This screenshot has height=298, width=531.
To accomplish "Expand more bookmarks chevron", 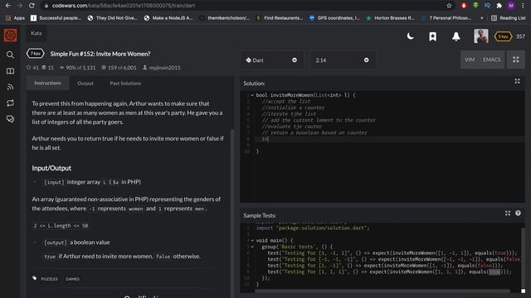I will pyautogui.click(x=481, y=18).
